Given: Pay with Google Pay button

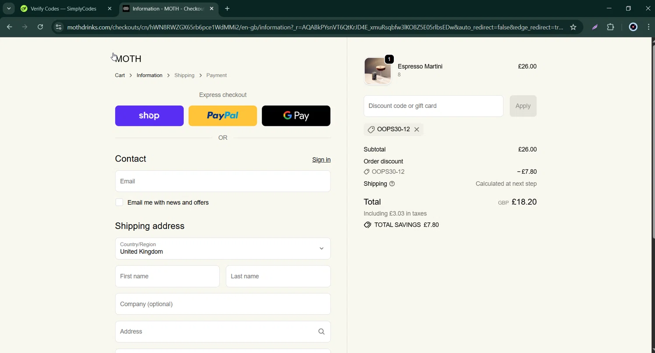Looking at the screenshot, I should 296,116.
